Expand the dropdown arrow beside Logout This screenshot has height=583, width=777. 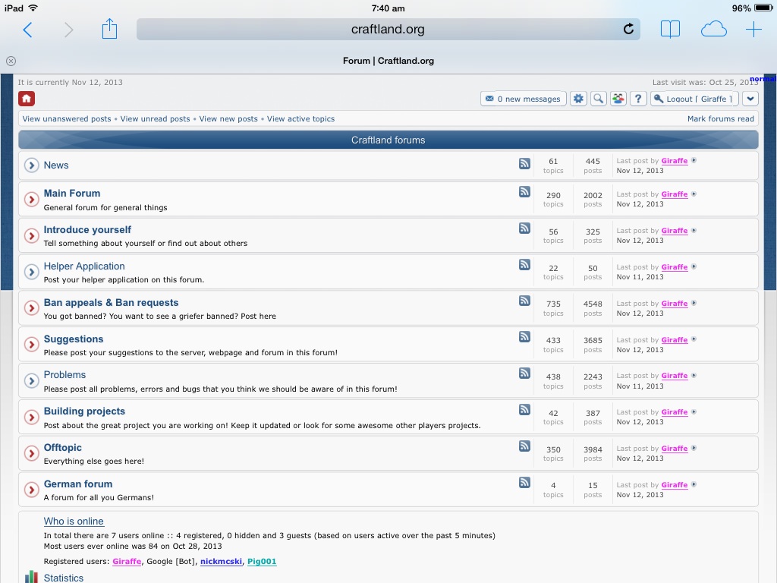(x=750, y=99)
